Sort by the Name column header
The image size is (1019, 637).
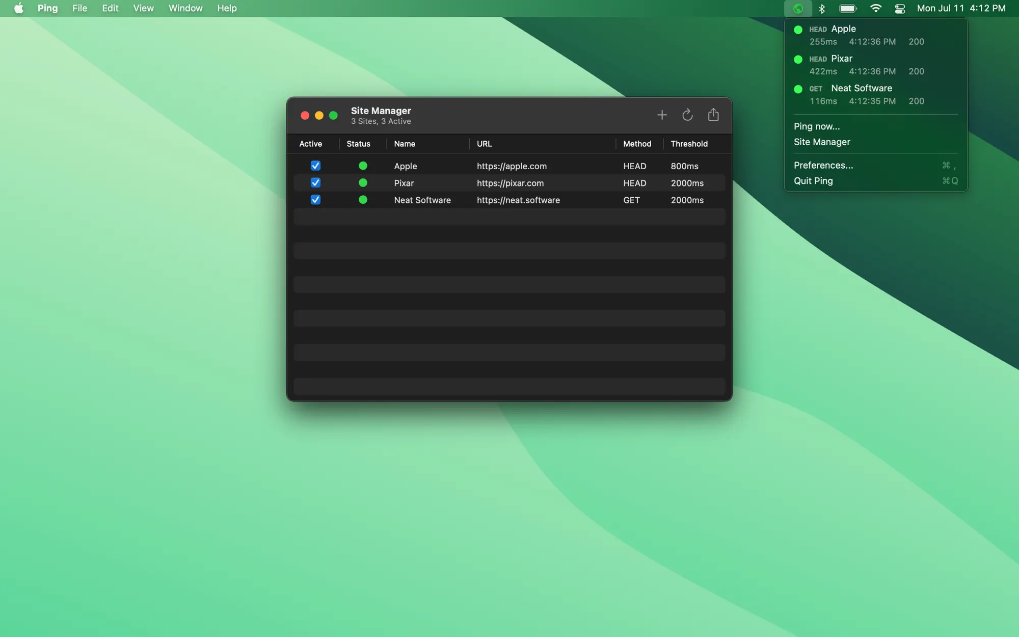(x=405, y=144)
